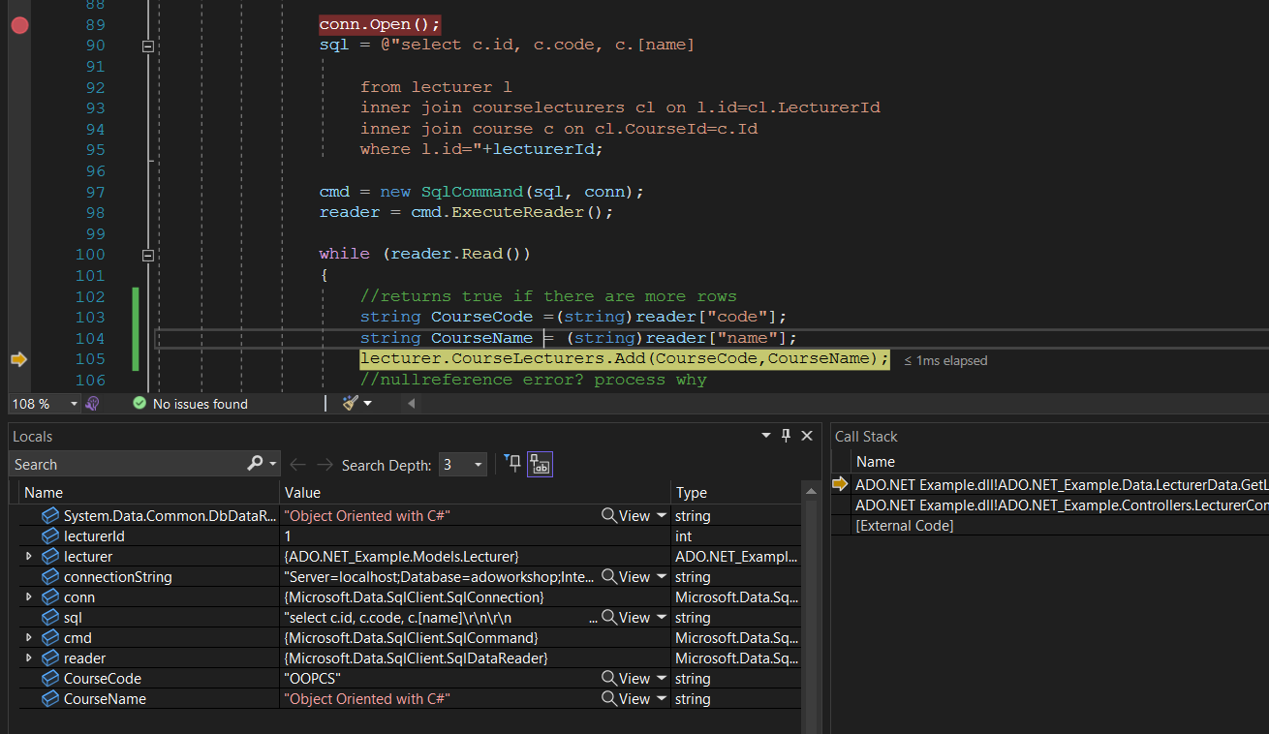Click the variable icon next to reader
Screen dimensions: 1269x734
[x=50, y=658]
